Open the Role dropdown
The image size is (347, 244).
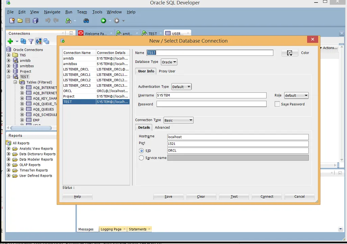pos(296,95)
